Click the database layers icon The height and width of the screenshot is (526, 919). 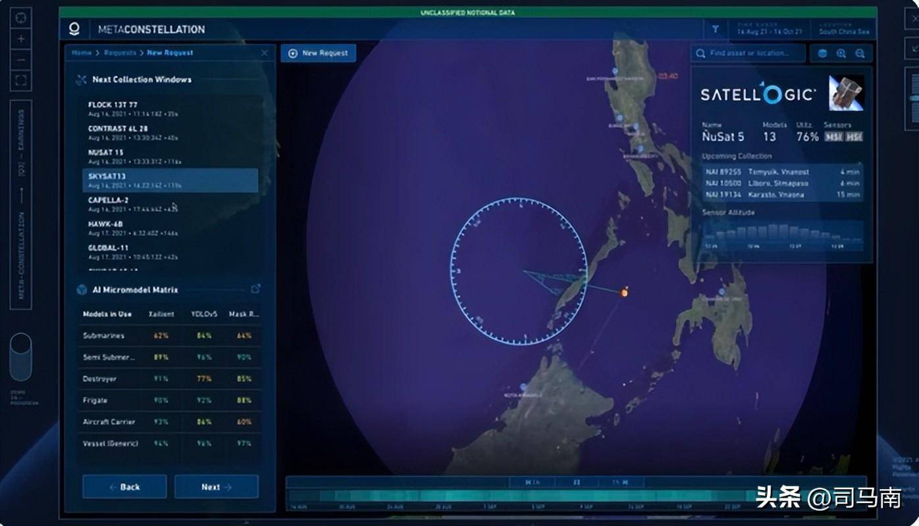pos(822,53)
